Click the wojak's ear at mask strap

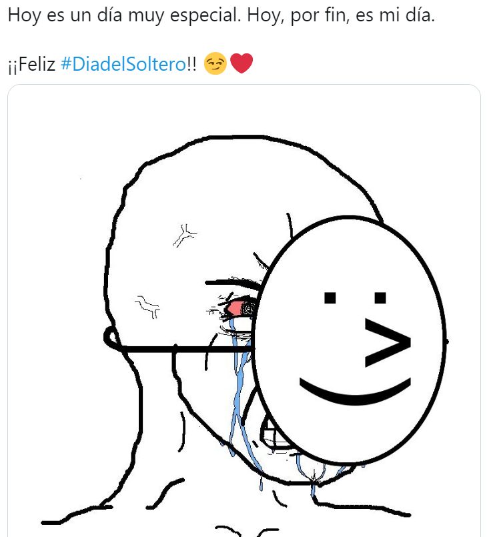click(x=111, y=338)
